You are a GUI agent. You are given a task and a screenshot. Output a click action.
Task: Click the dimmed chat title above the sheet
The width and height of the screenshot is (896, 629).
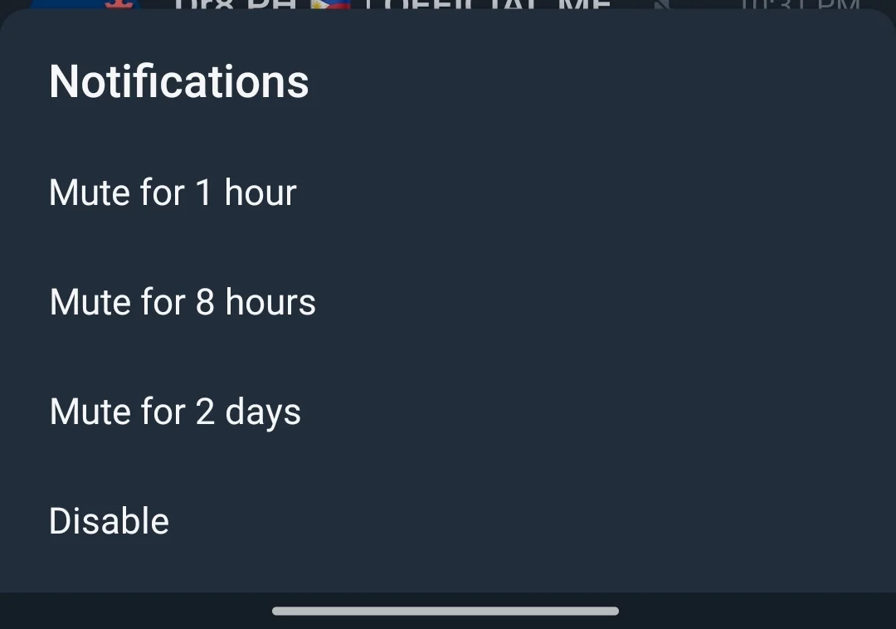coord(392,5)
